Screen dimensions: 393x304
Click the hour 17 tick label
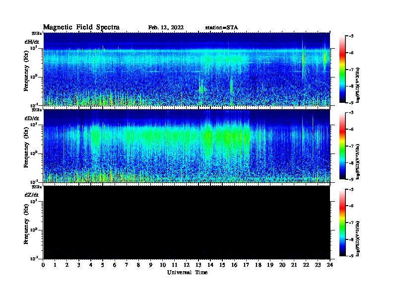(x=247, y=265)
